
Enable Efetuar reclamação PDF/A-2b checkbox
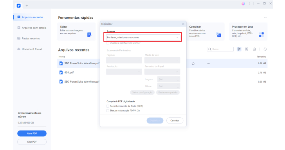click(108, 111)
